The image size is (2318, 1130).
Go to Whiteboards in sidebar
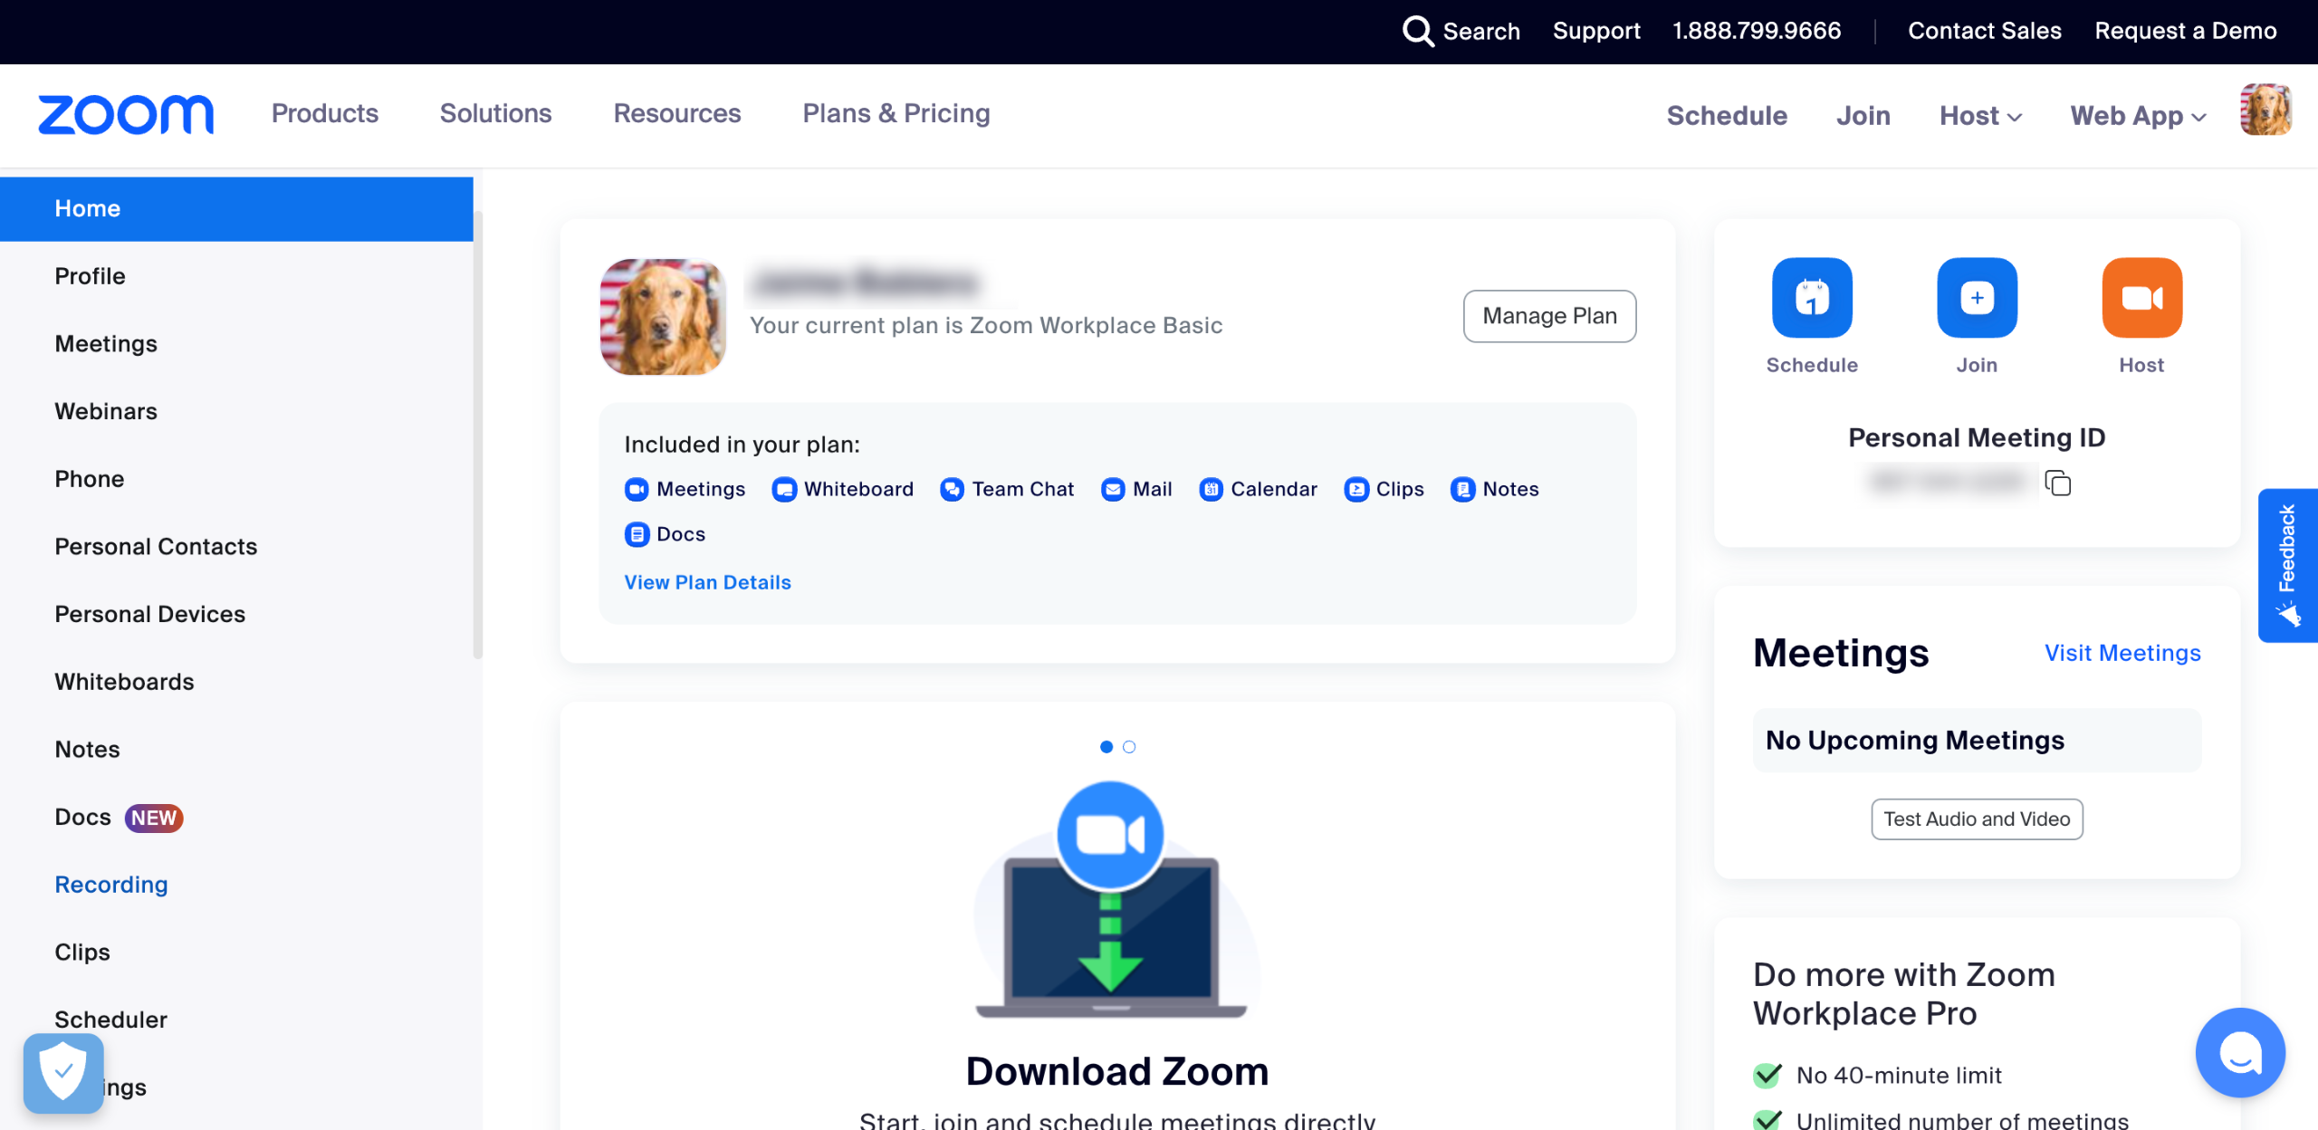point(124,682)
